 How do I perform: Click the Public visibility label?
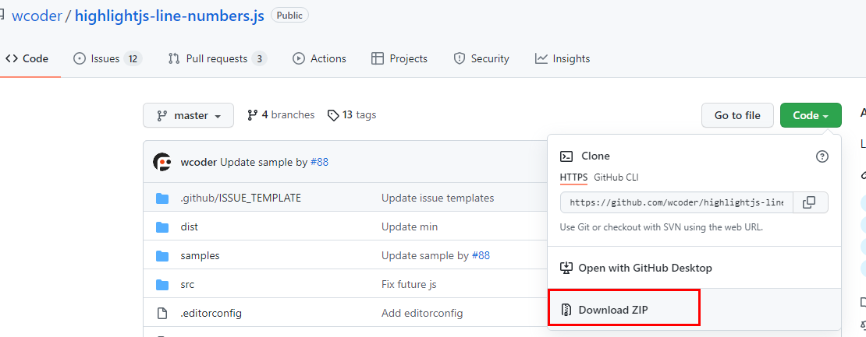point(290,16)
